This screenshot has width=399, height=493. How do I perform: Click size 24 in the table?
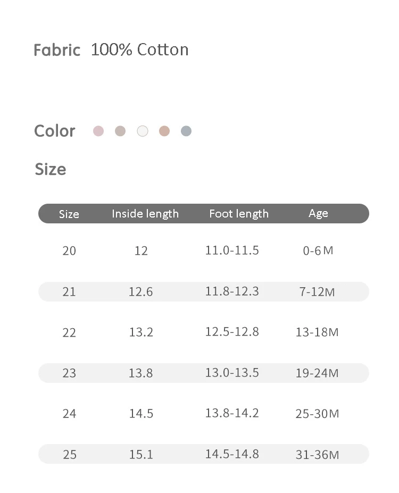pos(69,414)
